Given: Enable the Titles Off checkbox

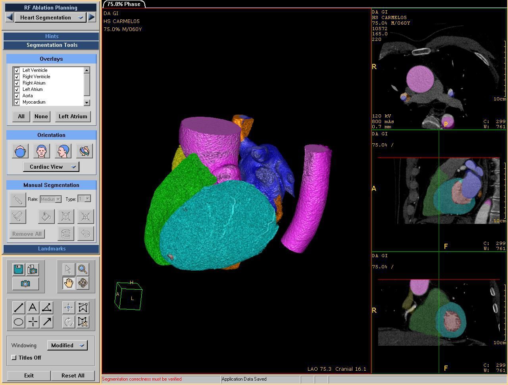Looking at the screenshot, I should pyautogui.click(x=14, y=358).
